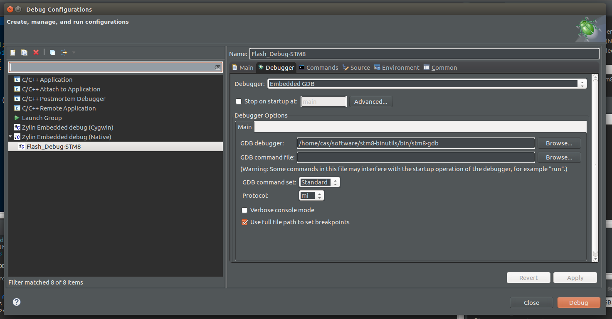Switch to the Main tab
This screenshot has width=612, height=319.
click(242, 68)
